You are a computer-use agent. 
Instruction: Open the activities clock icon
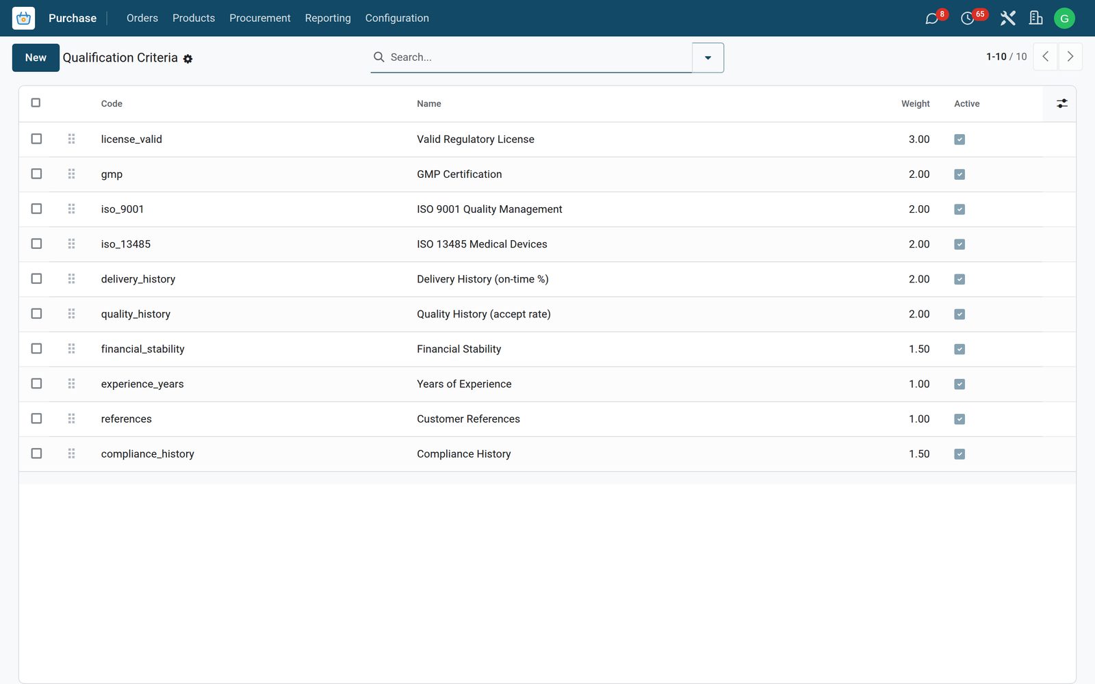[967, 18]
